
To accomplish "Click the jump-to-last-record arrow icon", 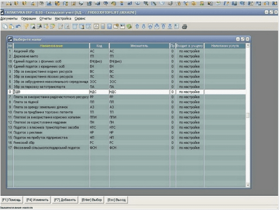I will pyautogui.click(x=170, y=27).
